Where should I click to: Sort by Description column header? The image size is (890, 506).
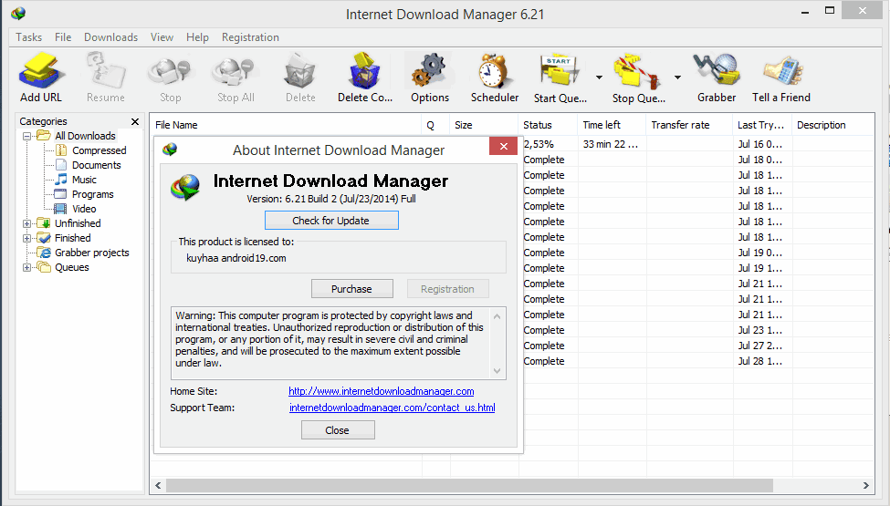[x=832, y=125]
